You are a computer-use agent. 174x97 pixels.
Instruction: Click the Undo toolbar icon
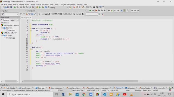15,7
